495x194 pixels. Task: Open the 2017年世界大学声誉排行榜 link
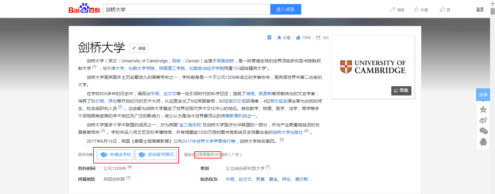click(x=209, y=141)
